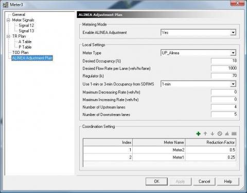Open the Meter Type dropdown showing UP_Alinea
This screenshot has height=193, width=247.
(x=233, y=53)
